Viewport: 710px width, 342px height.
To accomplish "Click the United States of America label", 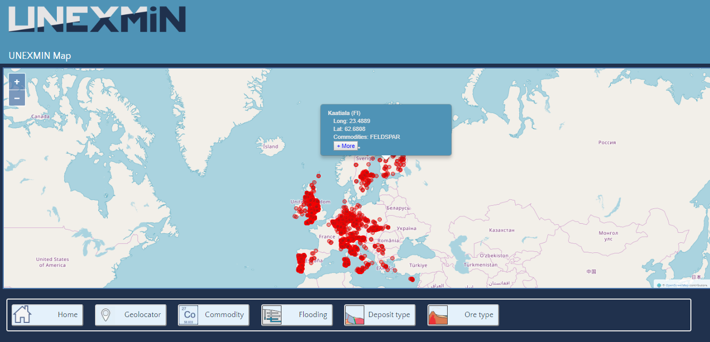I will click(52, 262).
